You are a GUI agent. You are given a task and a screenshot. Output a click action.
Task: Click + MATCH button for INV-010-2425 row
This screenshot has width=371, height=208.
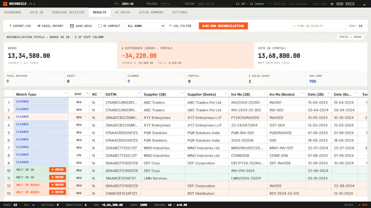coord(58,170)
